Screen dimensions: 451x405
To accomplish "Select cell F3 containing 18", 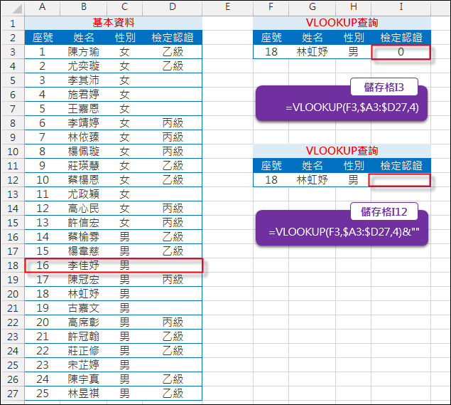I will pyautogui.click(x=271, y=52).
